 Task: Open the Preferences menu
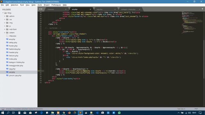point(56,5)
